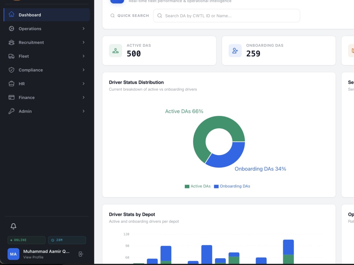Click Driver Status Distribution heading
Viewport: 354px width, 265px height.
136,82
